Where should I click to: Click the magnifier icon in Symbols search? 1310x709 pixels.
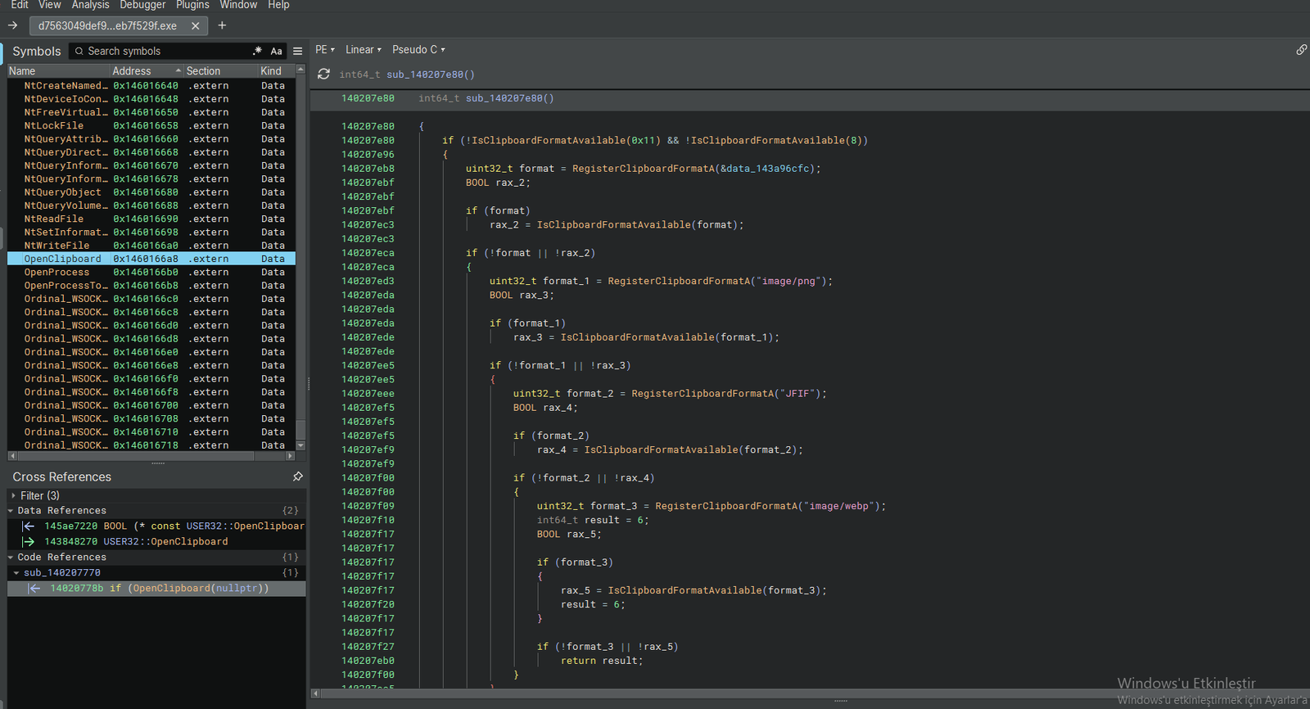pyautogui.click(x=79, y=51)
